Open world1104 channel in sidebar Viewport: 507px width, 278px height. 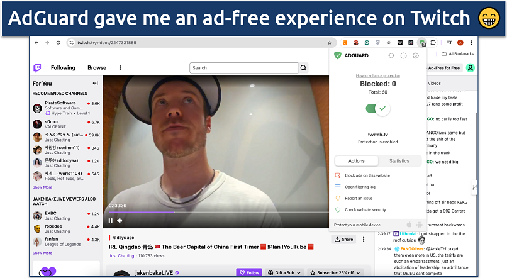[x=66, y=176]
